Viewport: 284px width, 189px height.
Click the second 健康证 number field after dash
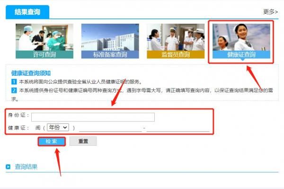[x=178, y=128]
